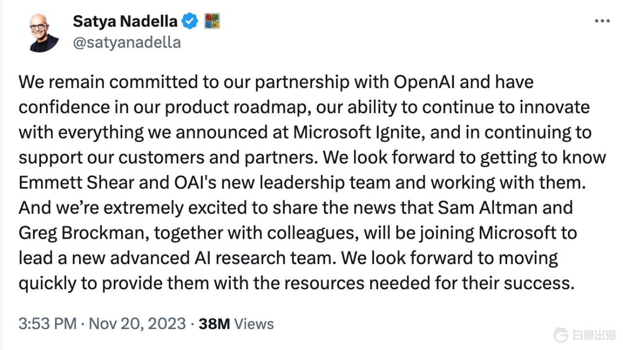Click the tweet's final word success
623x350 pixels.
point(539,284)
